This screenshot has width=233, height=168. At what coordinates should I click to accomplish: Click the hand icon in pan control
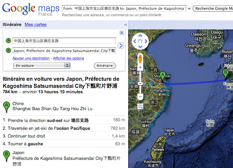(140, 41)
